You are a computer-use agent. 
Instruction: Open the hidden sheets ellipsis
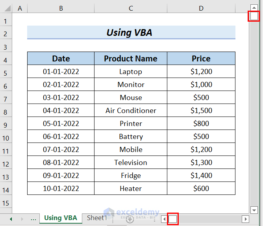33,219
